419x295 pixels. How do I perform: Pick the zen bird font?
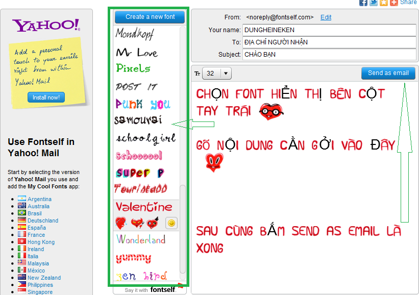coord(141,276)
